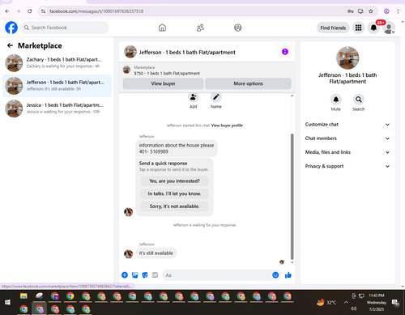405x315 pixels.
Task: Open Windows Start menu
Action: tap(7, 302)
